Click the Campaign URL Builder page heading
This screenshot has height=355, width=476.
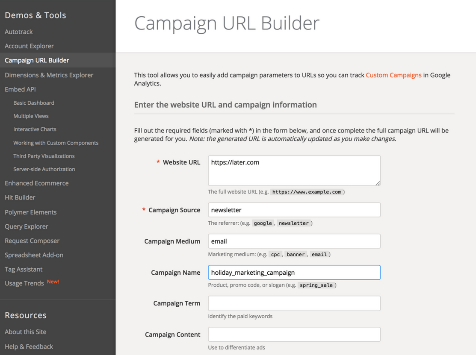[x=227, y=23]
